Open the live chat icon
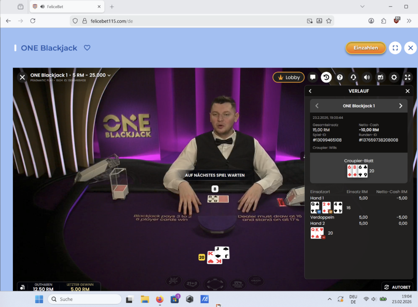This screenshot has width=418, height=307. (x=313, y=77)
